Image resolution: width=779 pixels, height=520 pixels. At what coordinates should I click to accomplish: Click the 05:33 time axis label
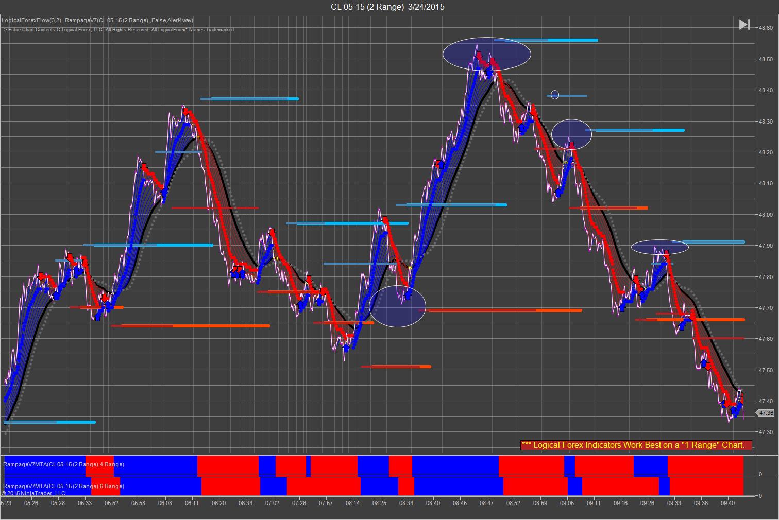pos(85,503)
